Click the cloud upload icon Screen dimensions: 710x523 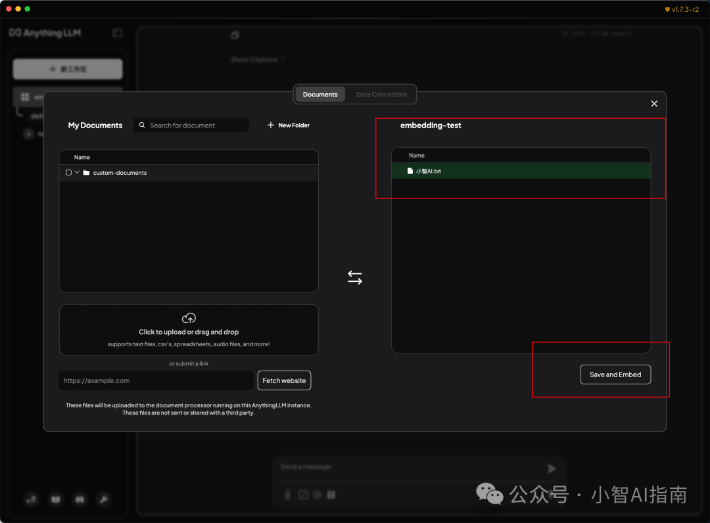click(189, 318)
